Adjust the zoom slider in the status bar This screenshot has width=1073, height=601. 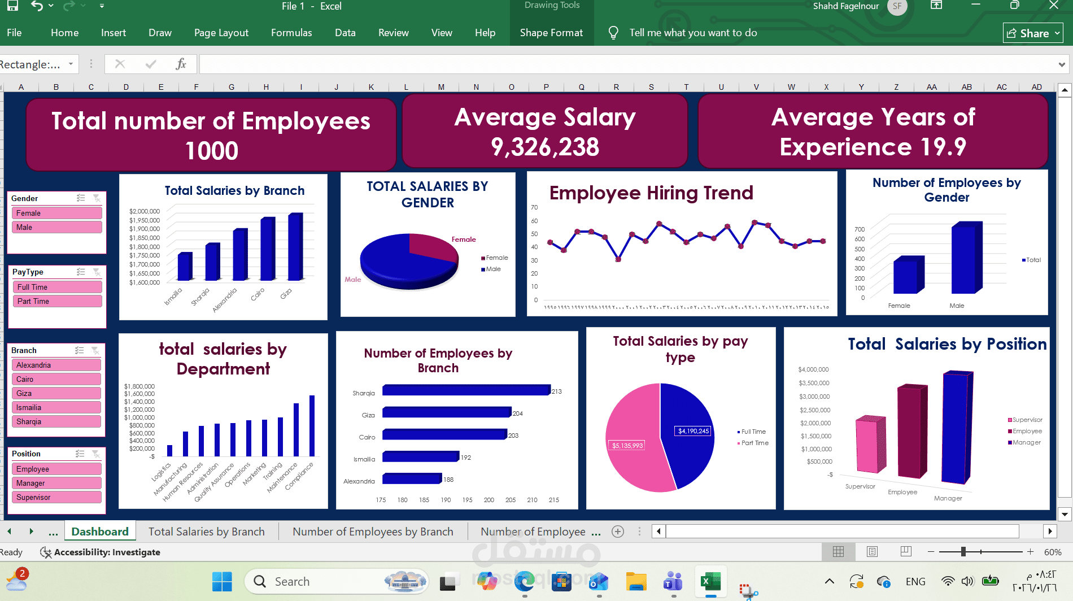coord(963,552)
